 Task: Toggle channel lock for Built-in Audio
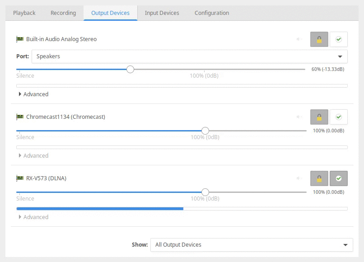click(x=319, y=39)
